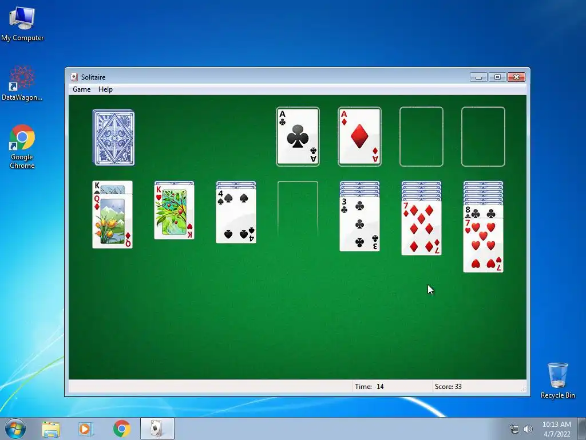The height and width of the screenshot is (440, 586).
Task: Click the Time: 14 status text
Action: [369, 387]
